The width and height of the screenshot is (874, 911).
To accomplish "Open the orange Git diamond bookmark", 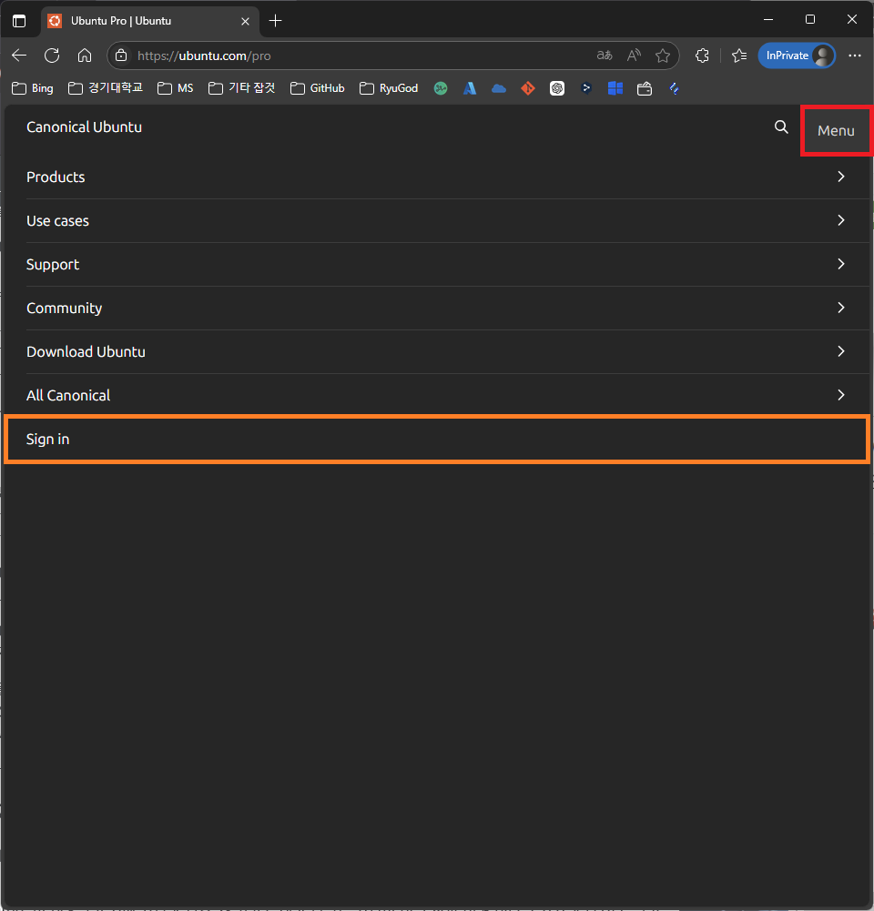I will tap(528, 88).
